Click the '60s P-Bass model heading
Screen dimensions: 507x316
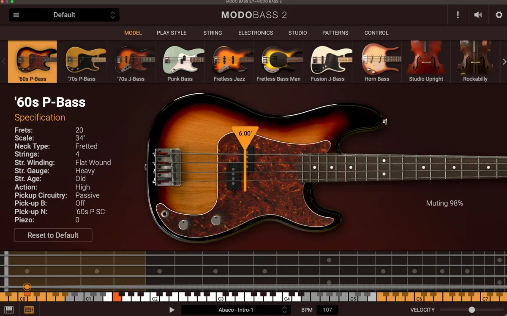pos(50,102)
